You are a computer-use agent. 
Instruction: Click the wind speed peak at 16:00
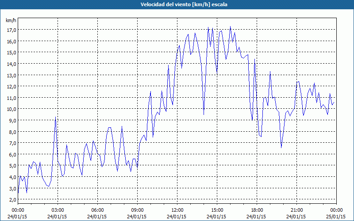tap(230, 27)
